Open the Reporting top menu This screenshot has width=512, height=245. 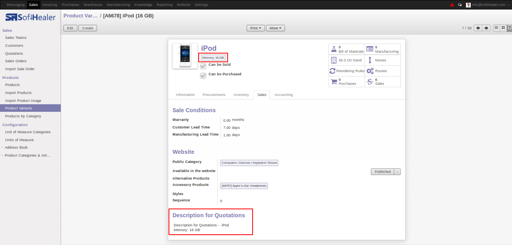(x=165, y=5)
